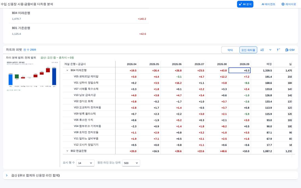Viewport: 301px width, 188px height.
Task: Select the highlighted +0.3 cell for B04
Action: coord(240,71)
